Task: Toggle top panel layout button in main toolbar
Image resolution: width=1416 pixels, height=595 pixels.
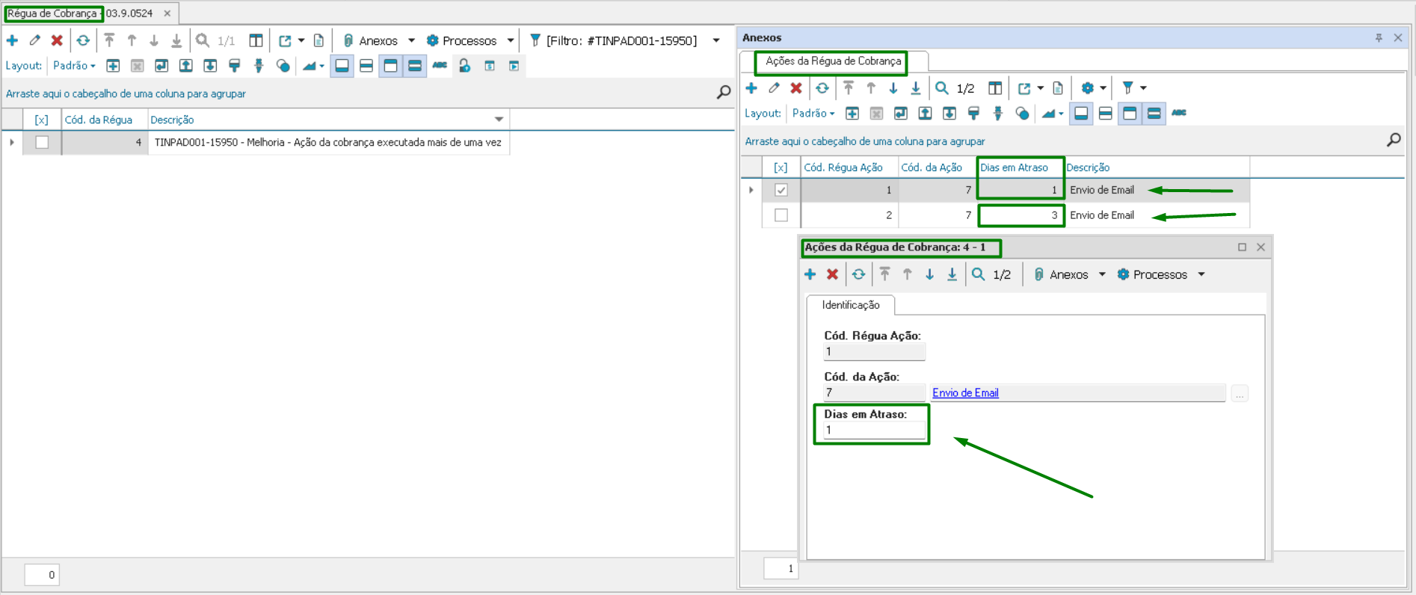Action: pos(390,66)
